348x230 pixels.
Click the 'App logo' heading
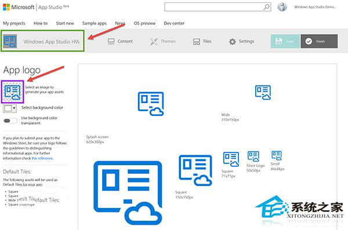coord(22,70)
